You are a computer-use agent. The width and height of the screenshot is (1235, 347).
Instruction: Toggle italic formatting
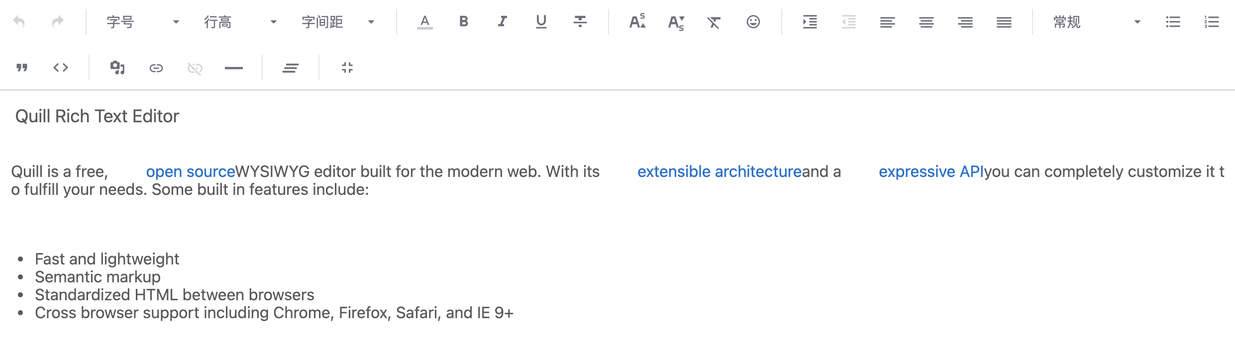(x=503, y=21)
